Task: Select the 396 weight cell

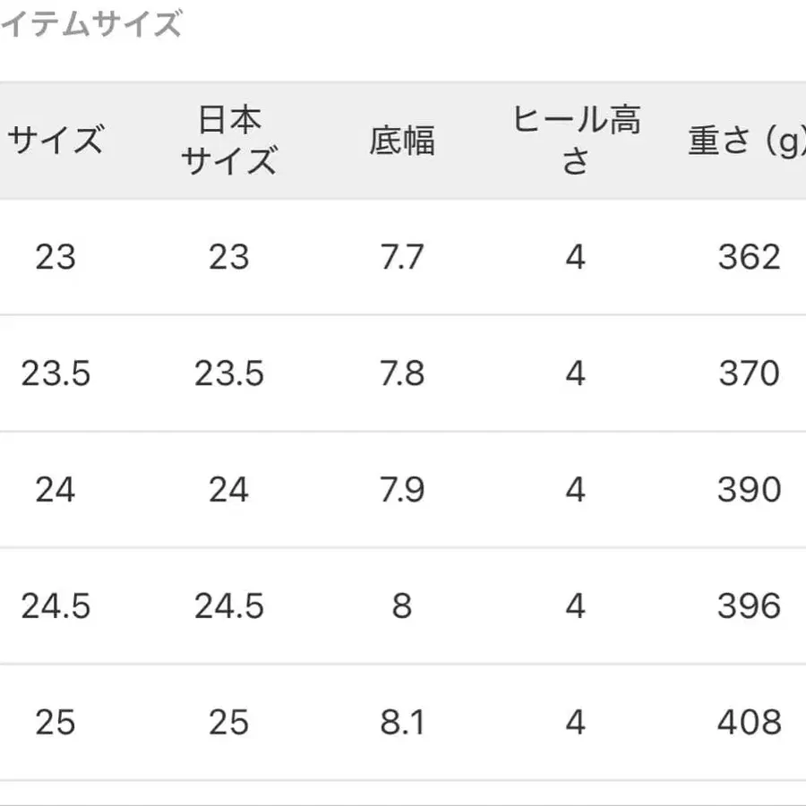Action: (x=750, y=606)
